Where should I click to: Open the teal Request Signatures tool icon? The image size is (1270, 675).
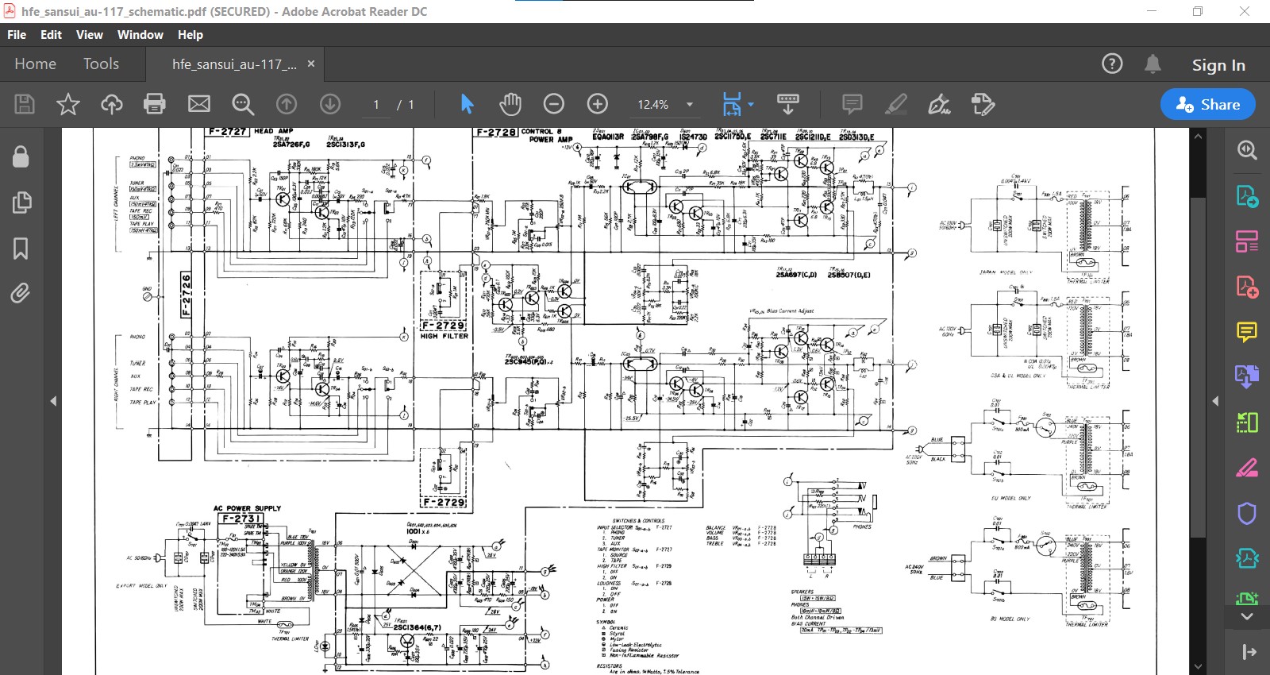click(1247, 558)
